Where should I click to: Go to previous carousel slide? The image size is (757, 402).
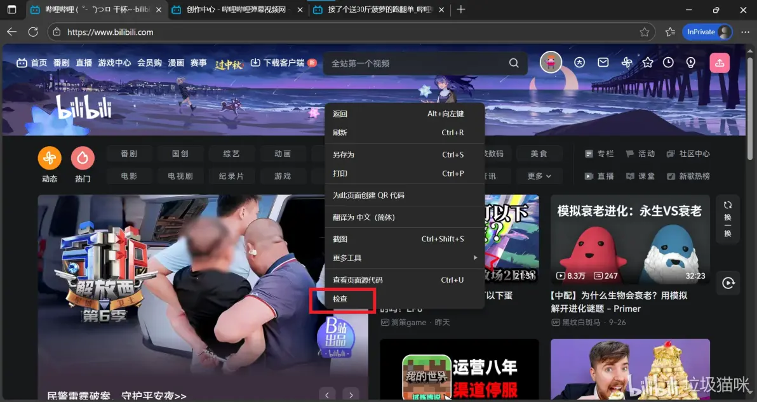pyautogui.click(x=327, y=395)
